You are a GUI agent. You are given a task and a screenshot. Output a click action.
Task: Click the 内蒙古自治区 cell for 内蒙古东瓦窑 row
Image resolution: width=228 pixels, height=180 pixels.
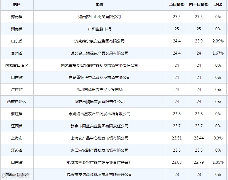click(x=17, y=65)
